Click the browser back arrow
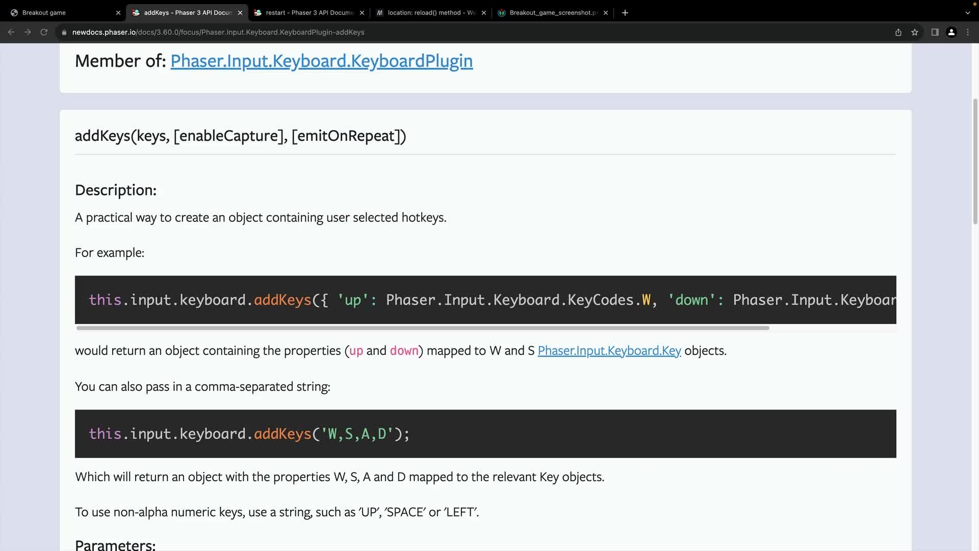This screenshot has height=551, width=979. click(11, 32)
